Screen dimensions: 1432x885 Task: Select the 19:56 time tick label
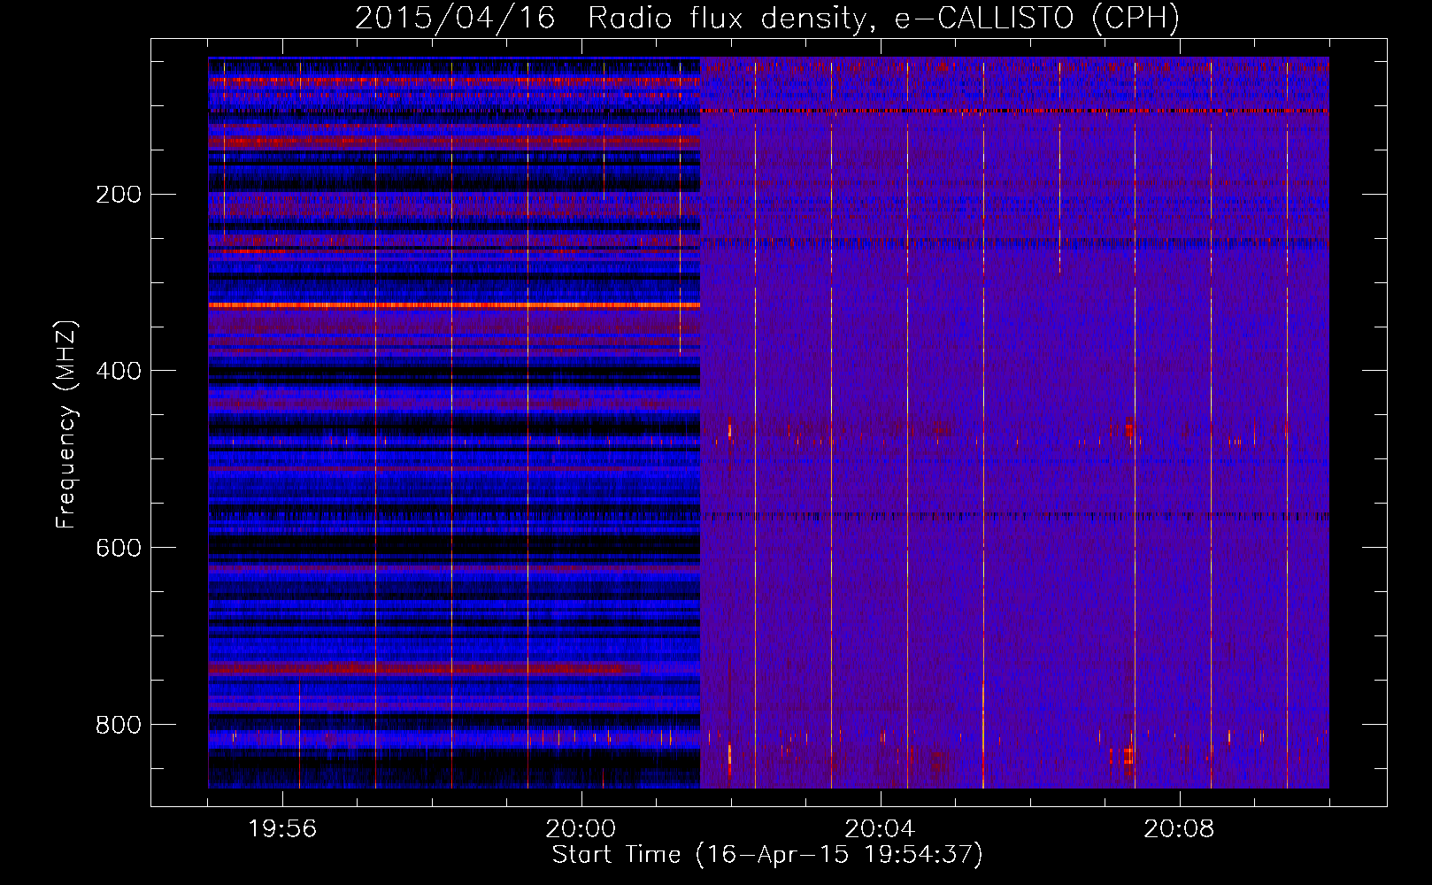(282, 829)
